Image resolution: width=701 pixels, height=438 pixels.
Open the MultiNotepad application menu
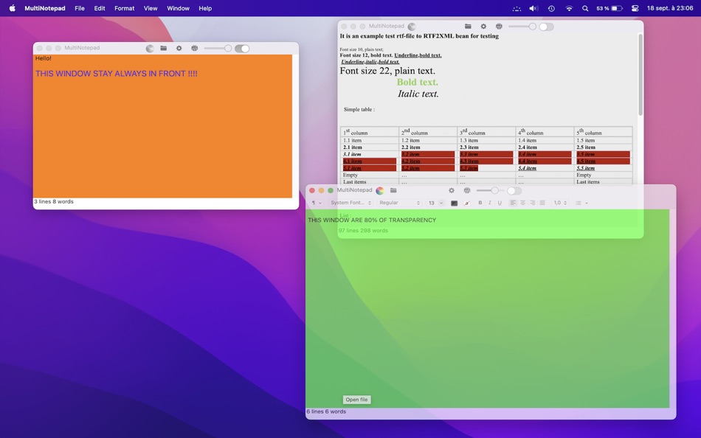(x=45, y=9)
